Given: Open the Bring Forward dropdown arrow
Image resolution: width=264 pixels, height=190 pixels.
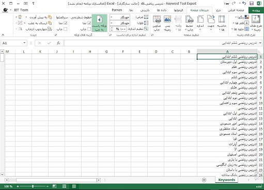Looking at the screenshot, I should (26, 18).
